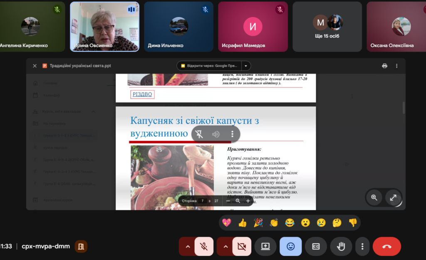Expand video settings arrow beside camera
This screenshot has width=426, height=260.
pos(225,246)
